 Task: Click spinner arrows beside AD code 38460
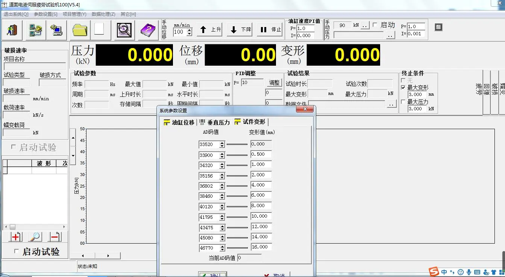[222, 196]
